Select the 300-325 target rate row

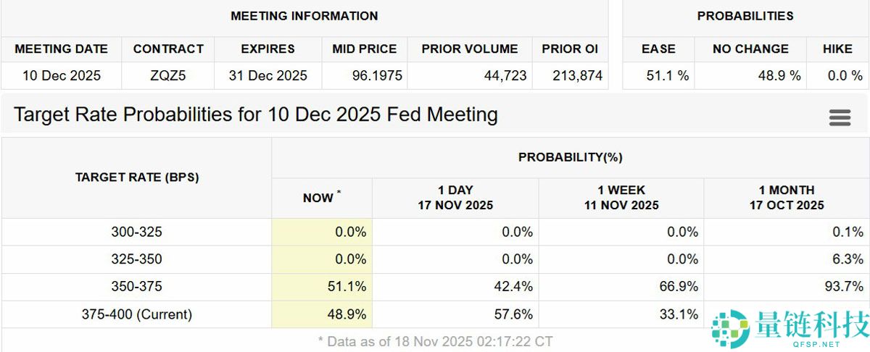(x=136, y=232)
